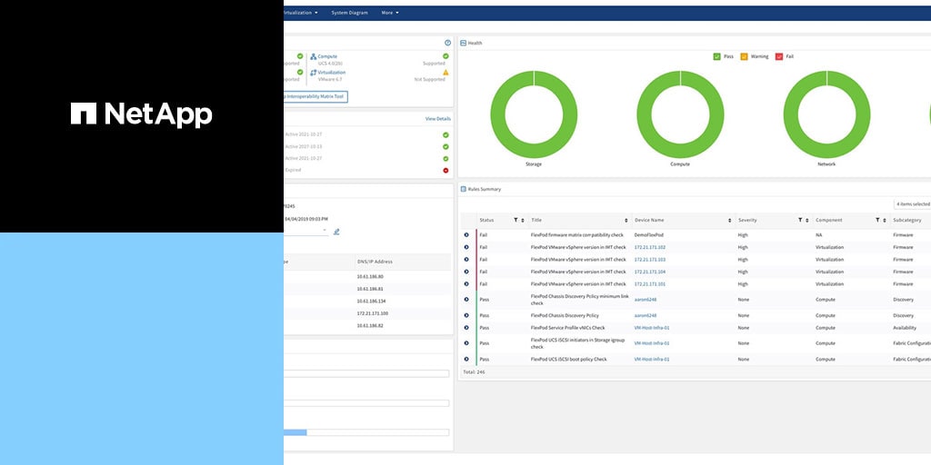Screen dimensions: 931x465
Task: Click the Storage health donut chart
Action: [x=534, y=114]
